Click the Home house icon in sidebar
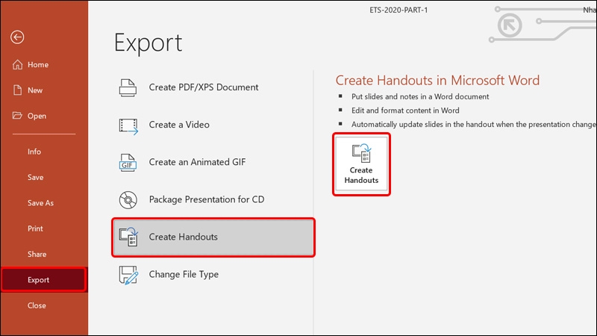 click(17, 64)
